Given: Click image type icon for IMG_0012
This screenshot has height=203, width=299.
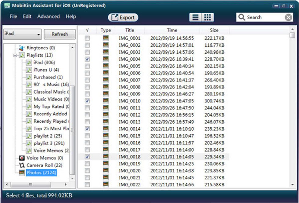Looking at the screenshot, I should pos(106,115).
